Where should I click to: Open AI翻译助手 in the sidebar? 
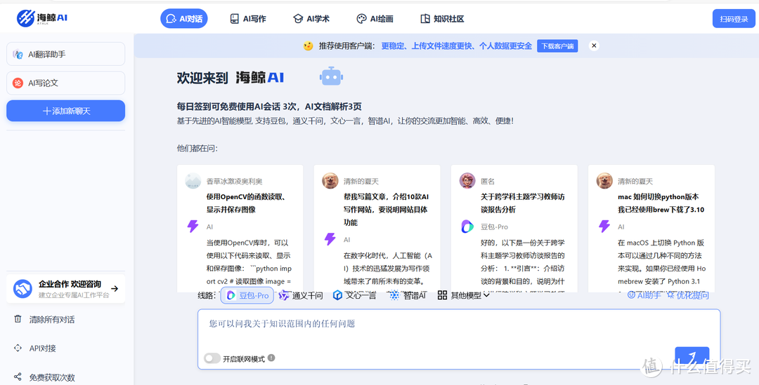[65, 54]
